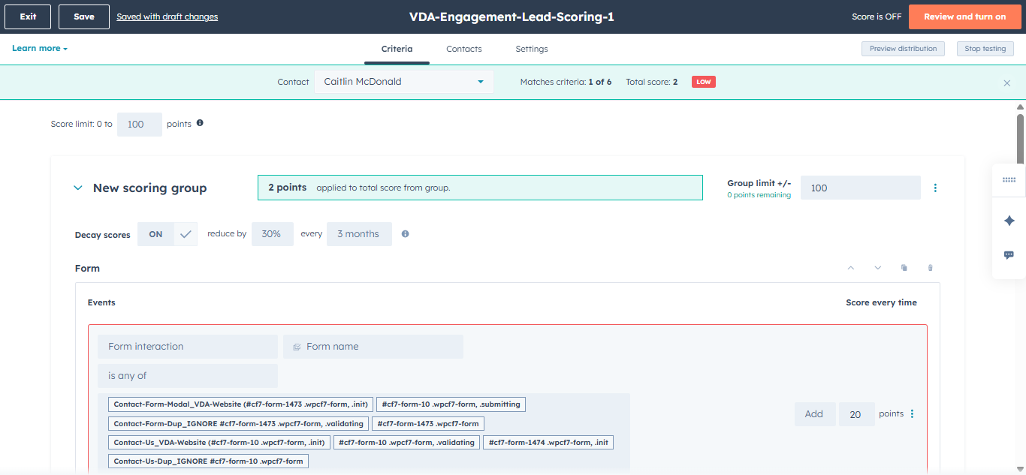This screenshot has width=1026, height=475.
Task: Select #cf7-form-1473 .wpcf7-form tag
Action: [x=428, y=423]
